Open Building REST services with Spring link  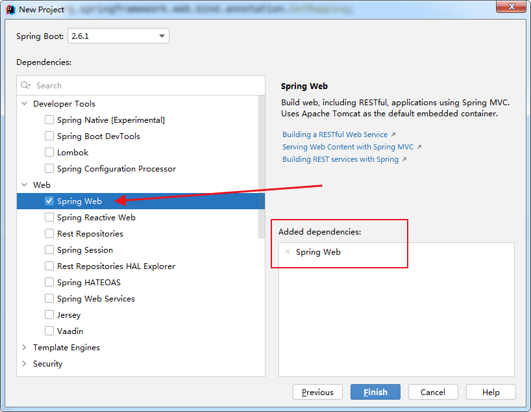click(x=340, y=159)
